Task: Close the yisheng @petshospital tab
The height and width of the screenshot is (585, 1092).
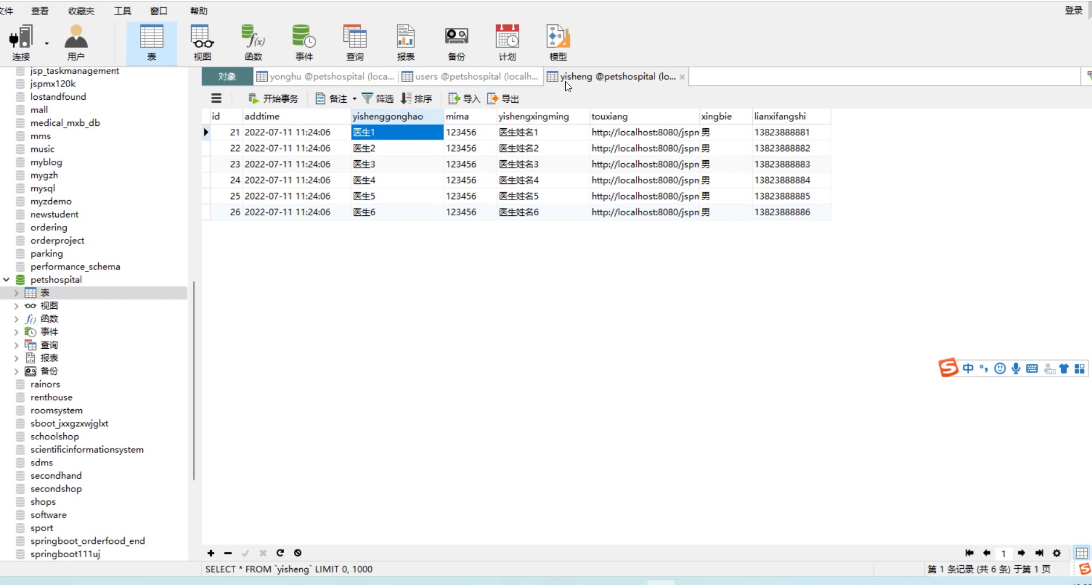Action: pos(682,77)
